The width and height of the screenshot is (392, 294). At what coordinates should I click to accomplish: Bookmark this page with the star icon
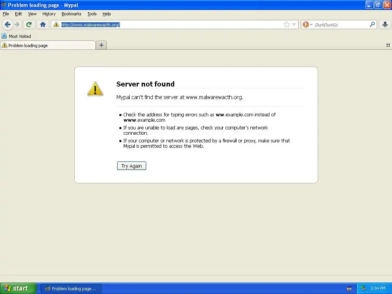pyautogui.click(x=286, y=24)
